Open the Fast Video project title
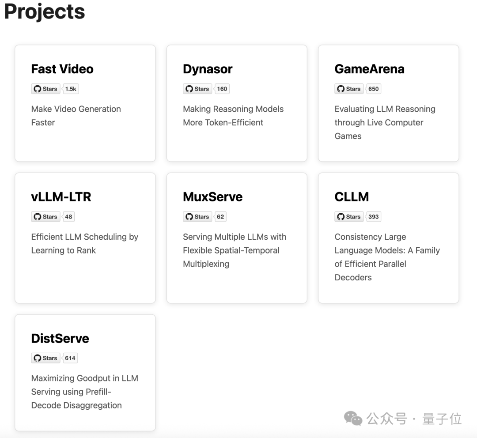477x438 pixels. (x=62, y=69)
